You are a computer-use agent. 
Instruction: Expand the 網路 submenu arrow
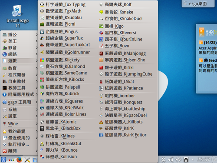(x=36, y=54)
